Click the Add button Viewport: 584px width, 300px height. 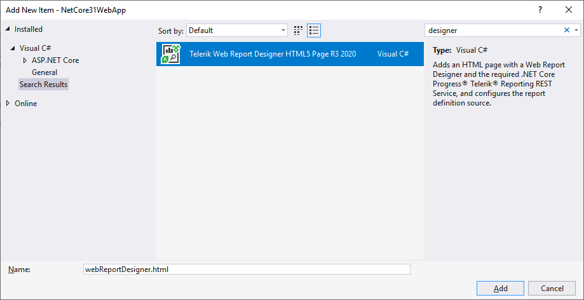(x=500, y=288)
